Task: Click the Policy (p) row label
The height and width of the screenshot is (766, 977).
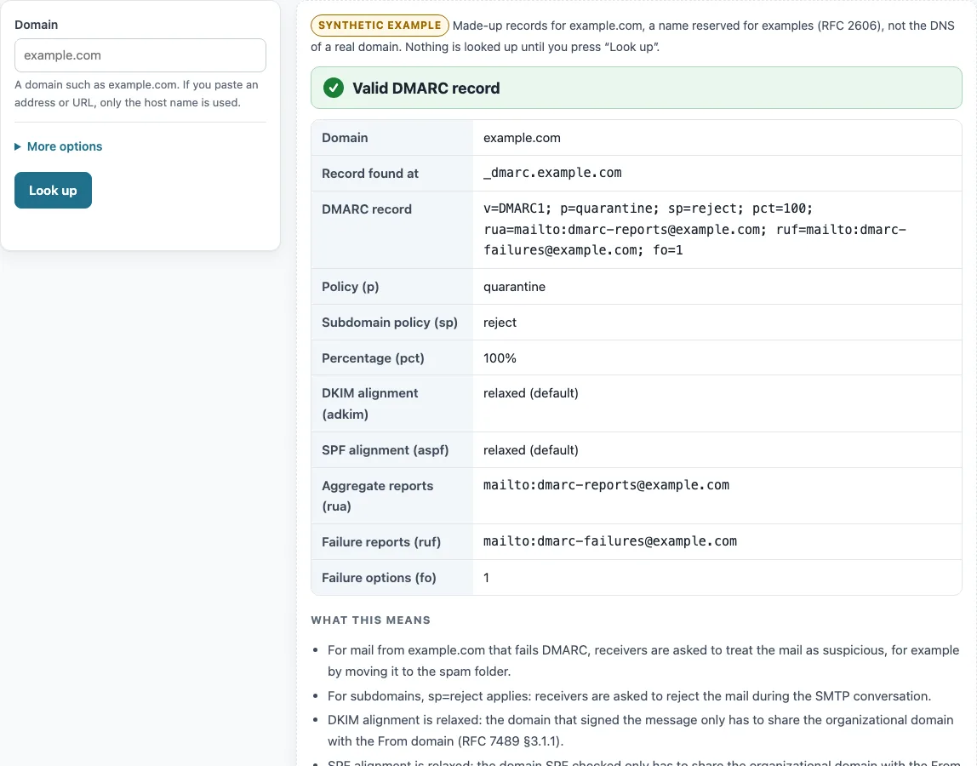Action: coord(350,287)
